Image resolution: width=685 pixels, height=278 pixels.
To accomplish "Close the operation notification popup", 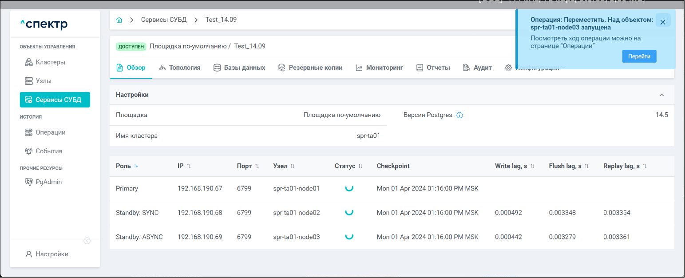I will point(662,22).
